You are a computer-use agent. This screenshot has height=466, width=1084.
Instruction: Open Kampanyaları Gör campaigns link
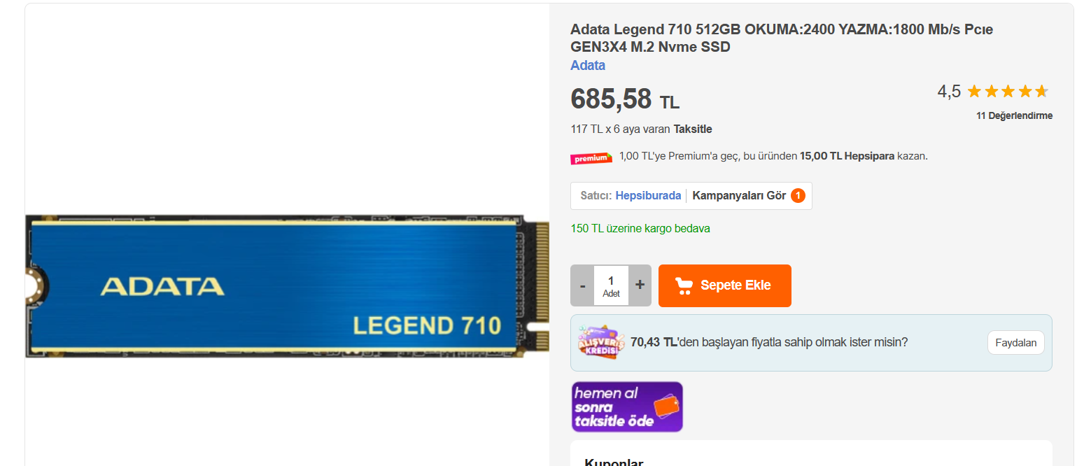(739, 196)
